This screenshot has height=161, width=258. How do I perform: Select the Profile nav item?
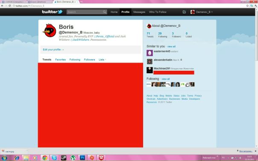pos(126,12)
